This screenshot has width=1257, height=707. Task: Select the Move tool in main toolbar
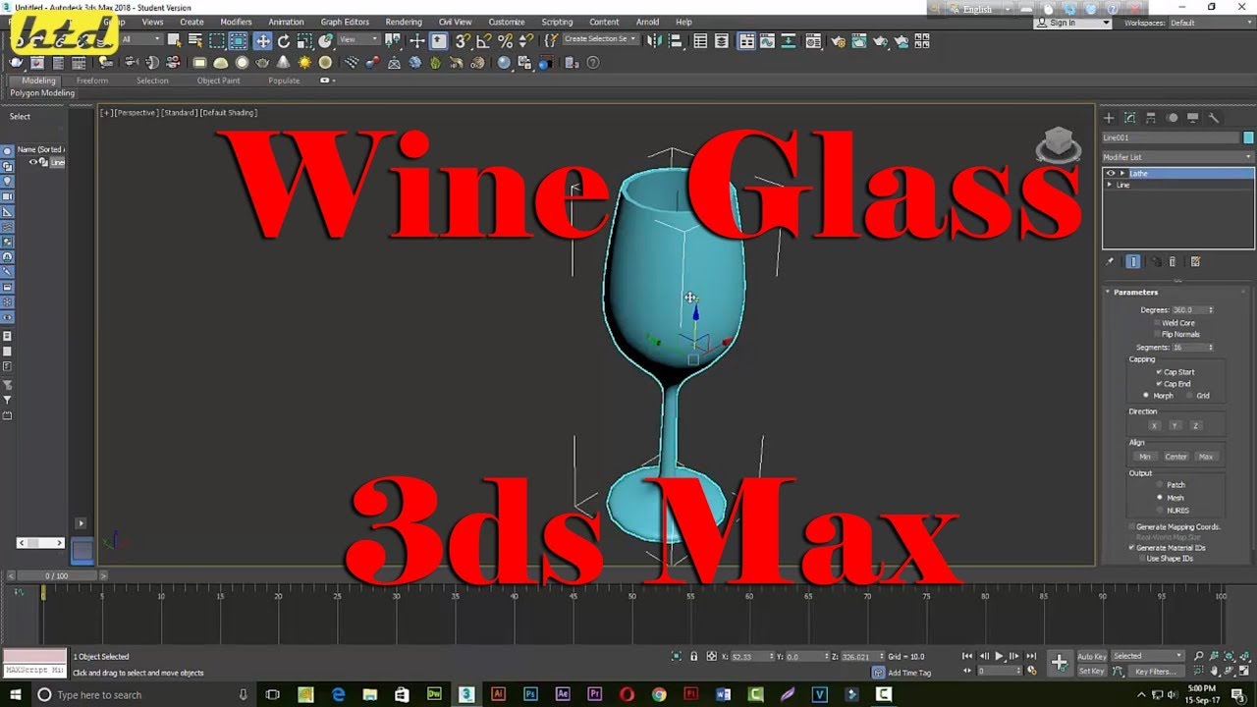pyautogui.click(x=262, y=40)
